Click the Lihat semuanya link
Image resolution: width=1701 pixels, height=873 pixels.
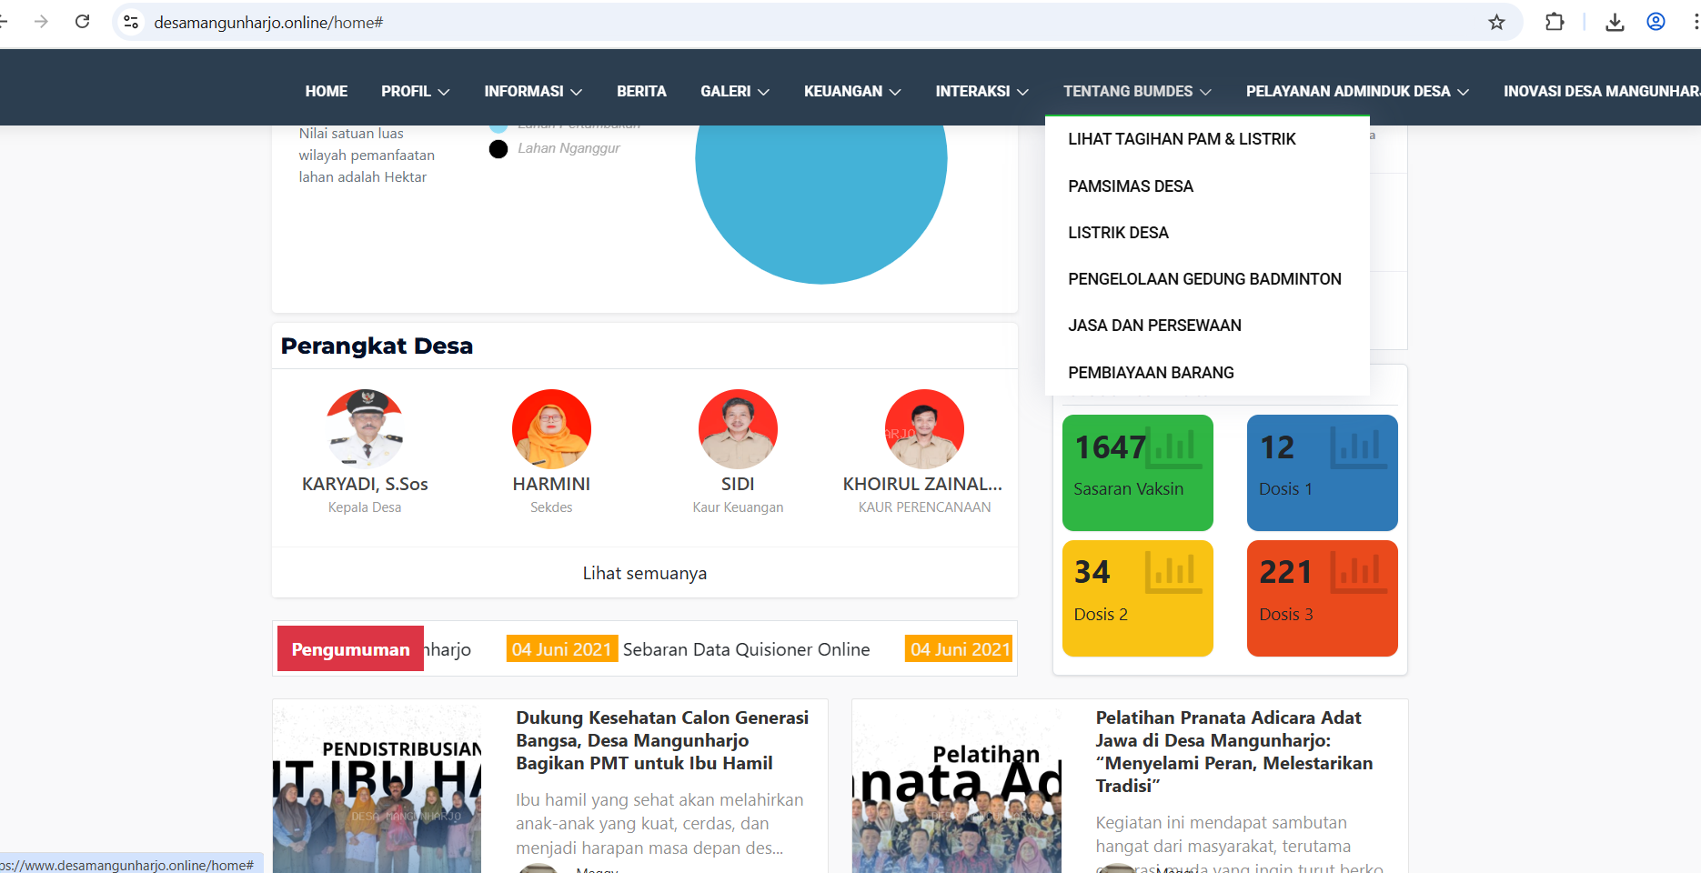(645, 573)
